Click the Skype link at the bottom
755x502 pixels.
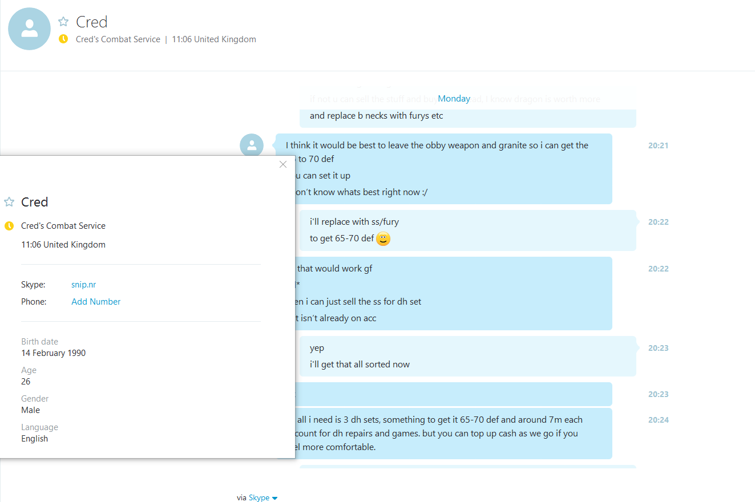point(259,497)
